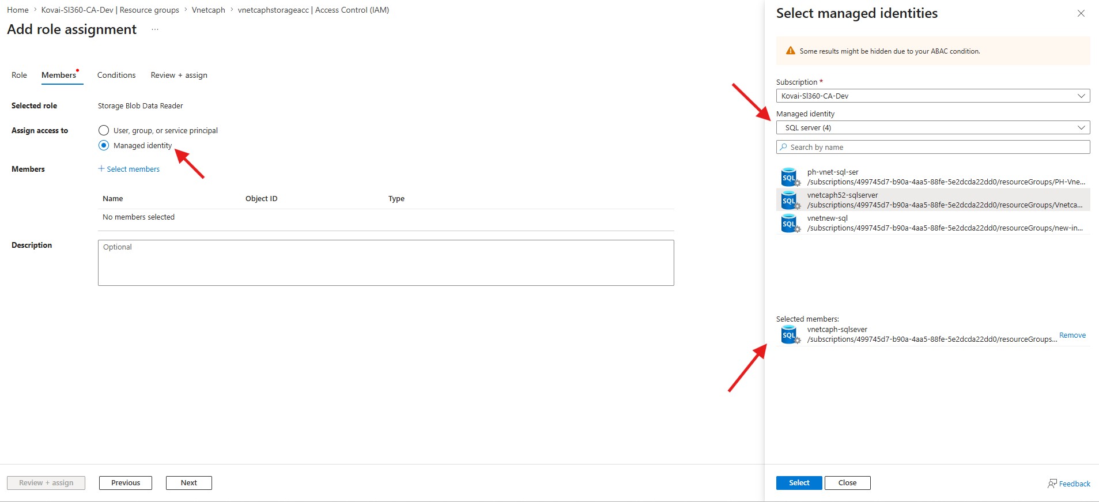Click the vnetnew-sql SQL server icon

click(x=790, y=223)
